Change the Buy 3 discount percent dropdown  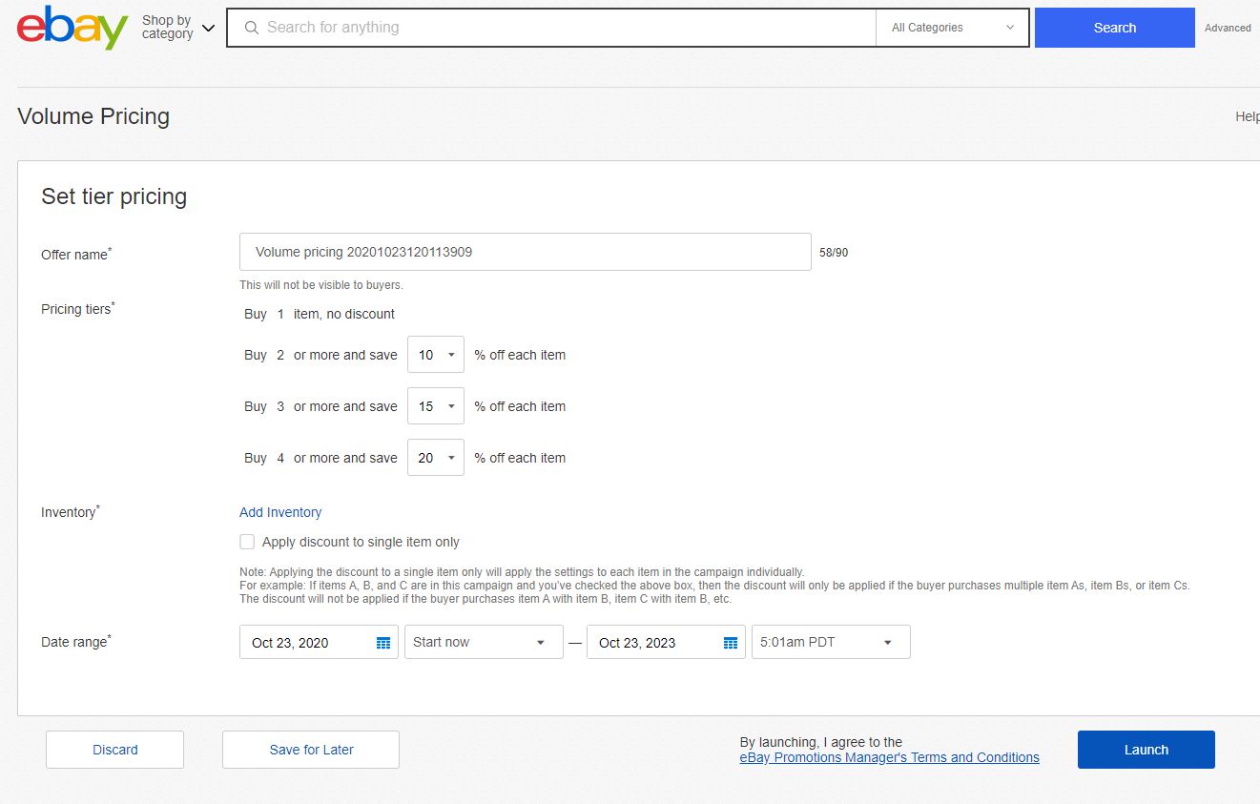click(436, 406)
